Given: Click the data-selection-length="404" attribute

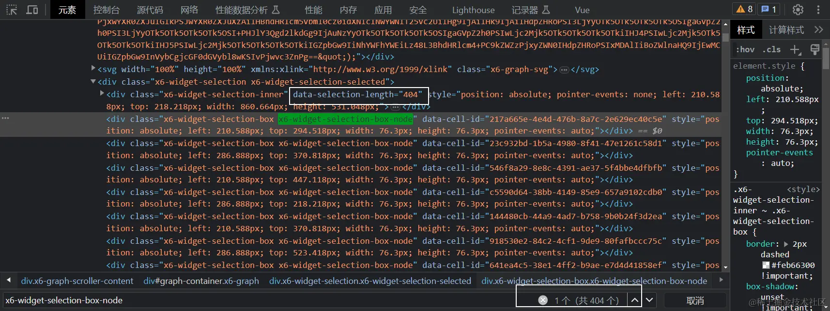Looking at the screenshot, I should (357, 94).
